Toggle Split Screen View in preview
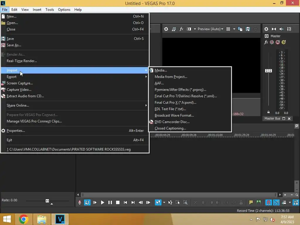Image resolution: width=300 pixels, height=225 pixels. 189,29
